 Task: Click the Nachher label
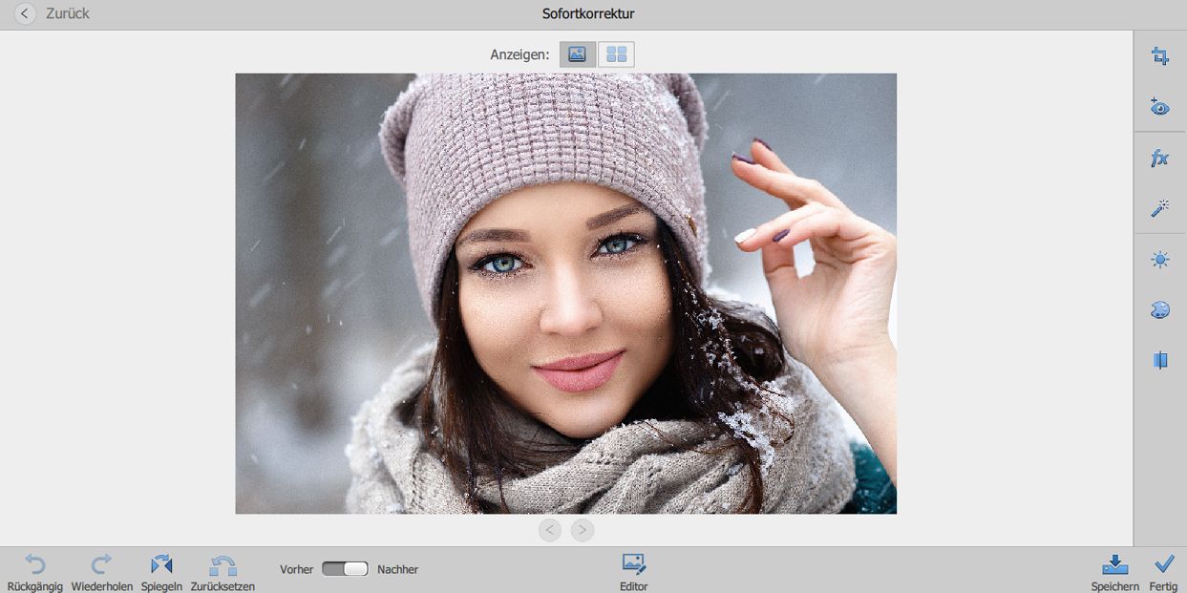pos(398,569)
